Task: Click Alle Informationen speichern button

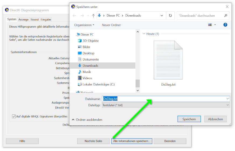Action: (x=131, y=141)
